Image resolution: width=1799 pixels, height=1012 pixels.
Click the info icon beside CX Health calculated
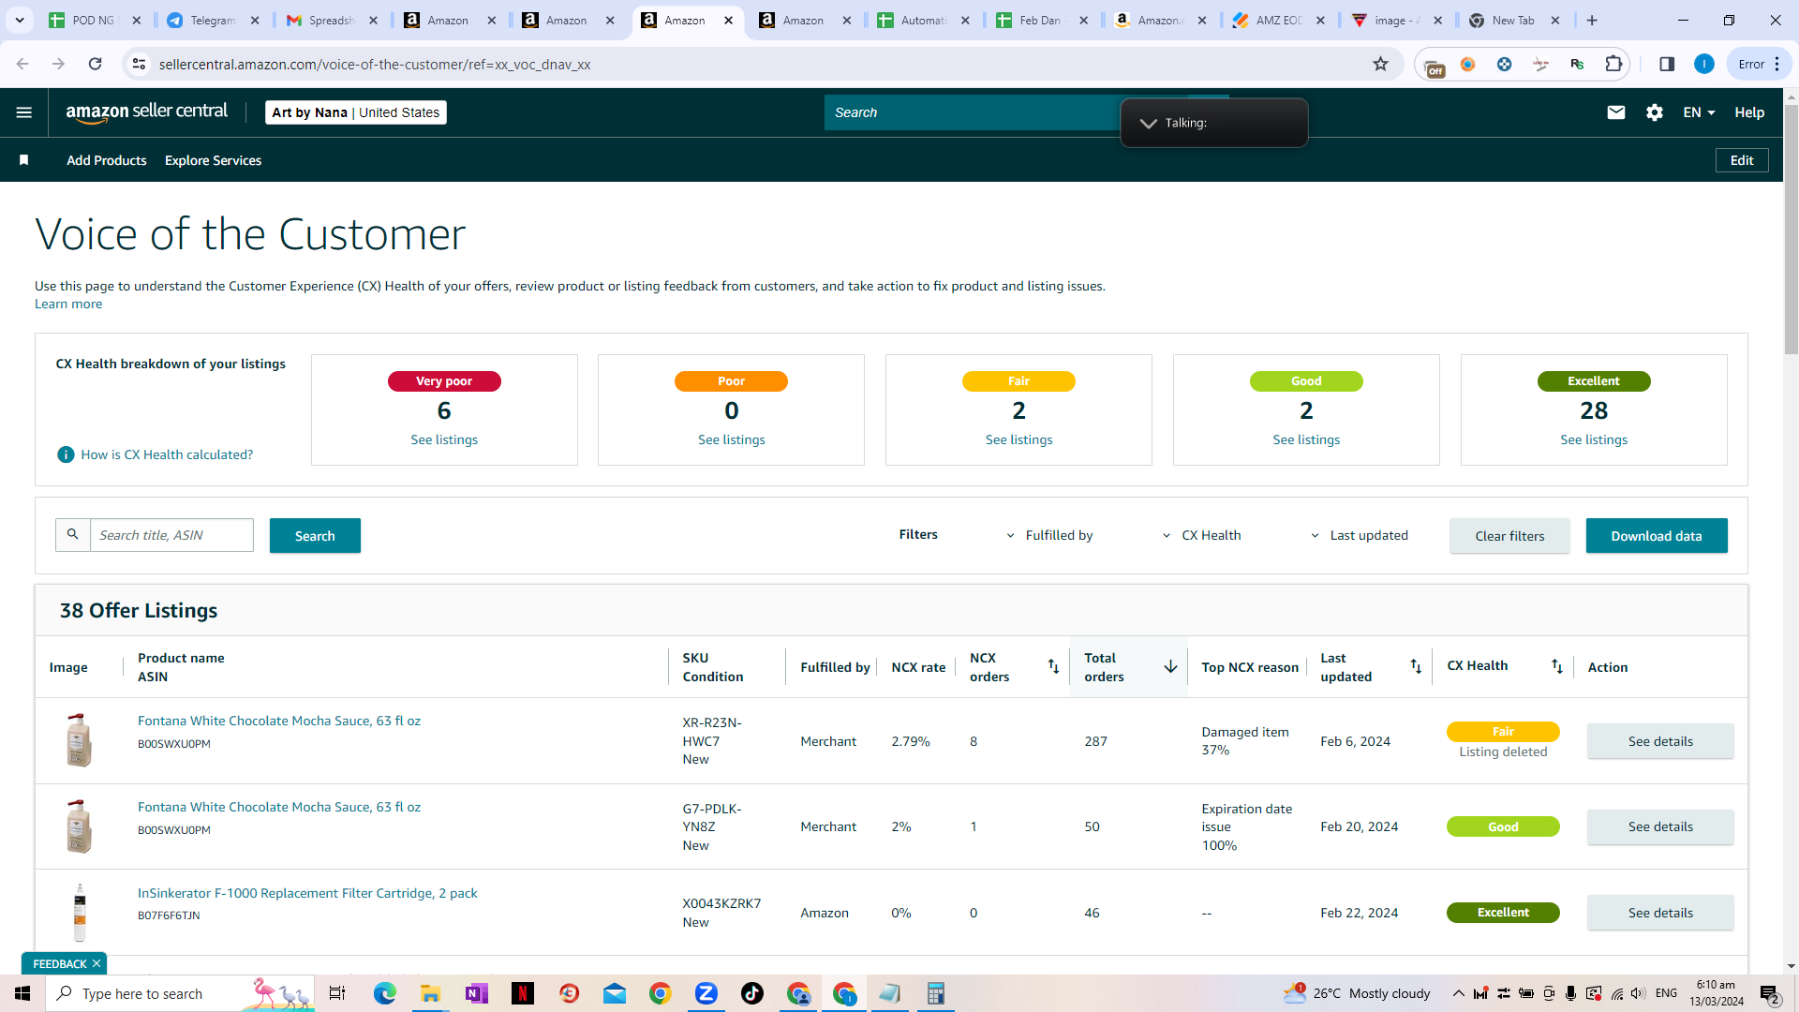(x=66, y=454)
